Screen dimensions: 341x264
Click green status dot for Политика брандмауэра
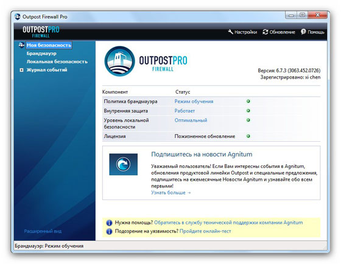[x=248, y=101]
